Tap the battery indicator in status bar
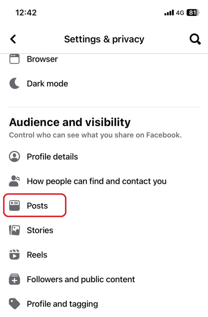Viewport: 208px width, 317px height. 194,13
